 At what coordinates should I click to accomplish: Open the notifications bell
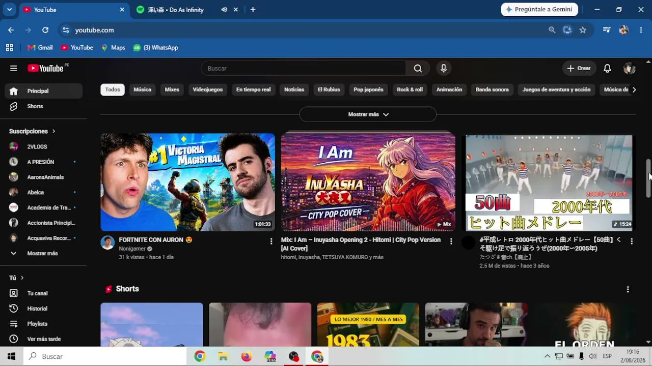(607, 68)
